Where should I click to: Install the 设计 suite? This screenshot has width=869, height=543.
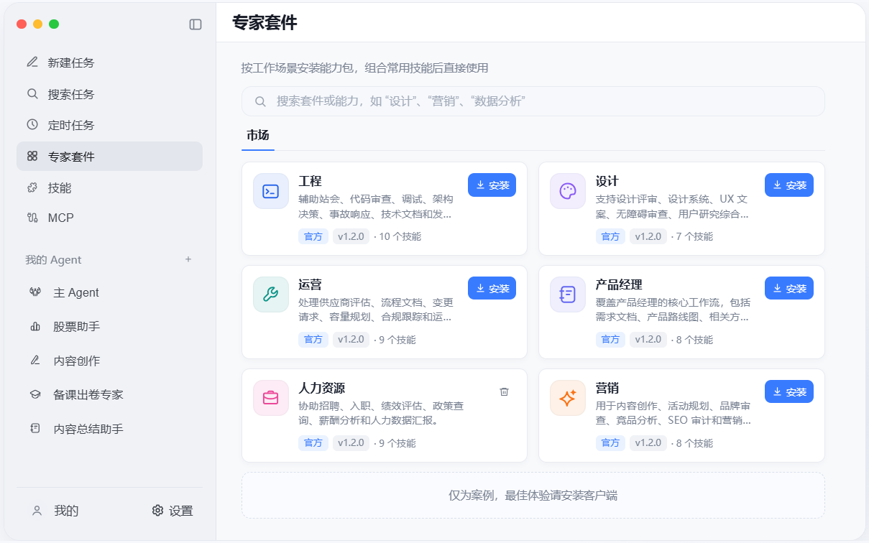coord(789,185)
